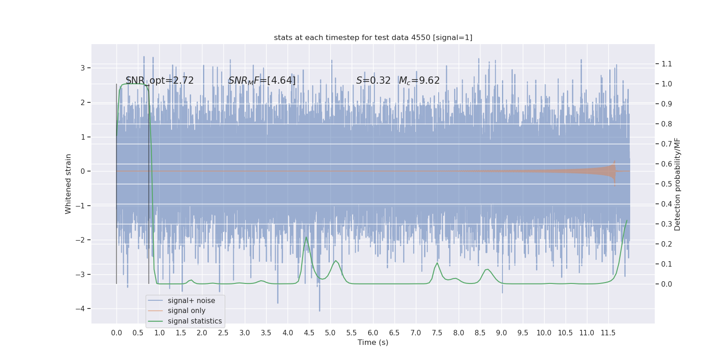Viewport: 728px width, 364px height.
Task: Click the 9.5 tick on time axis
Action: tap(523, 333)
